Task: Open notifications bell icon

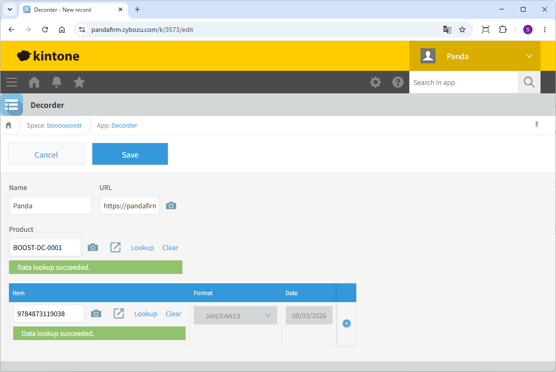Action: point(57,83)
